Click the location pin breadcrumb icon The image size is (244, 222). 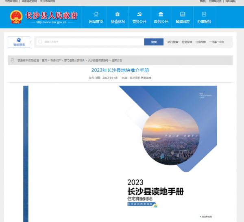12,60
